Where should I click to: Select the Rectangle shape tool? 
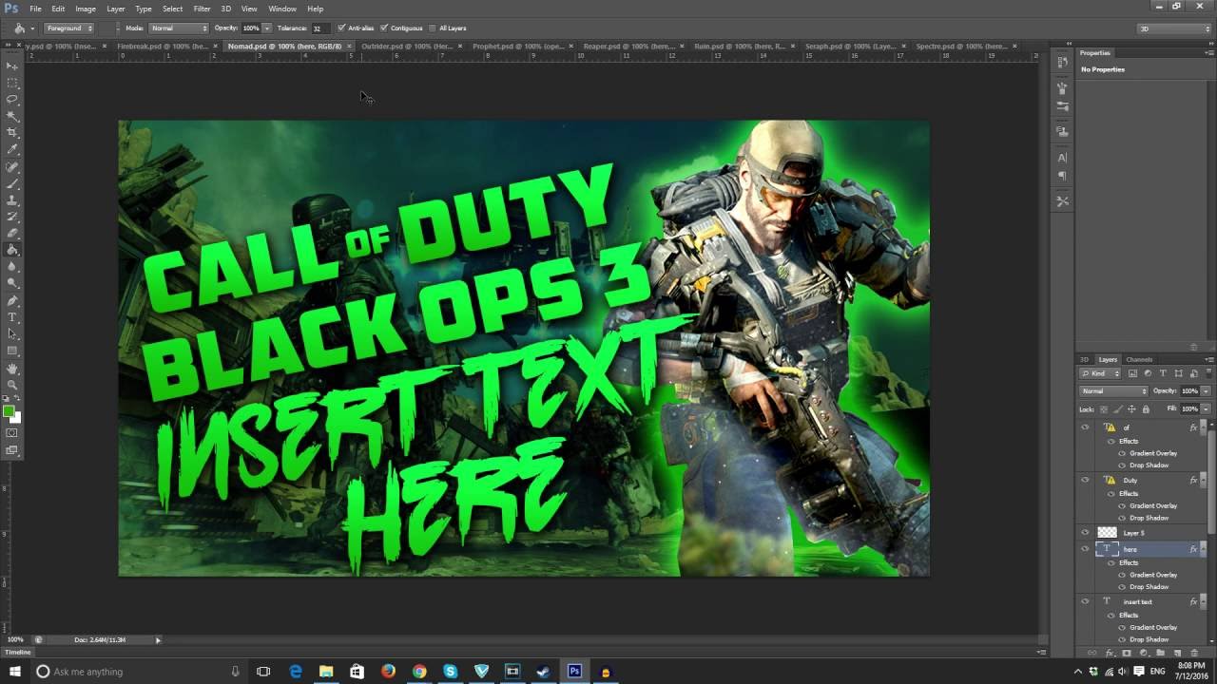[12, 351]
